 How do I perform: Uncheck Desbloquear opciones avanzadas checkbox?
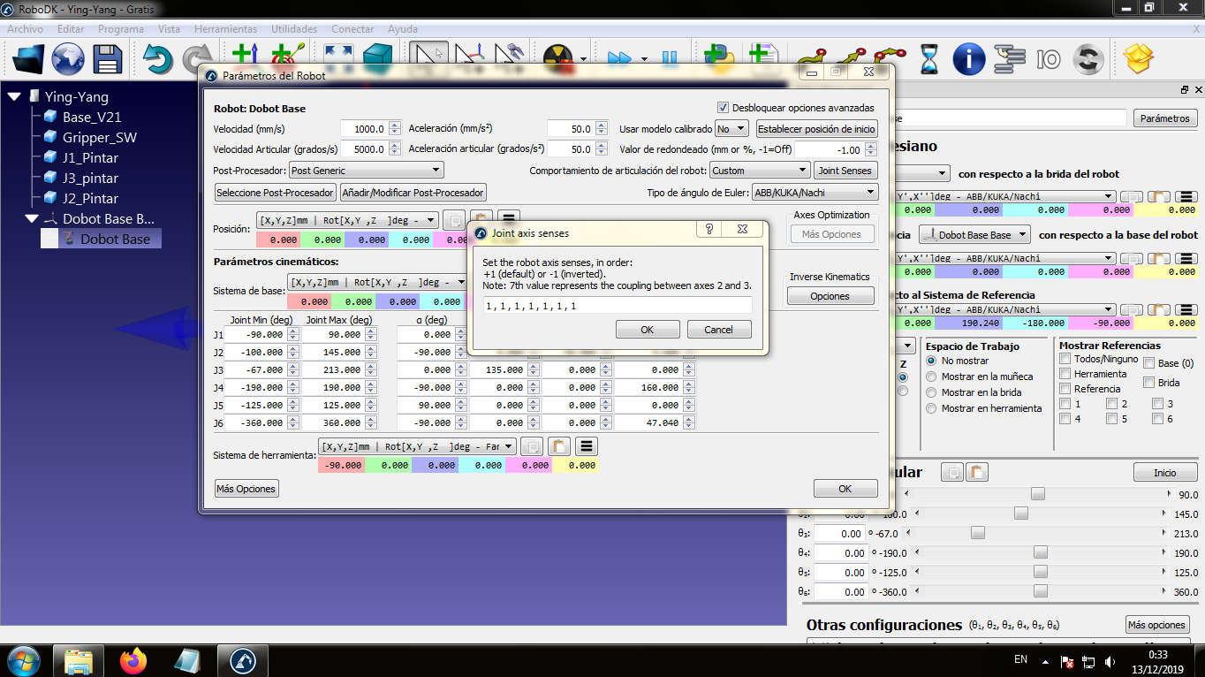point(724,108)
